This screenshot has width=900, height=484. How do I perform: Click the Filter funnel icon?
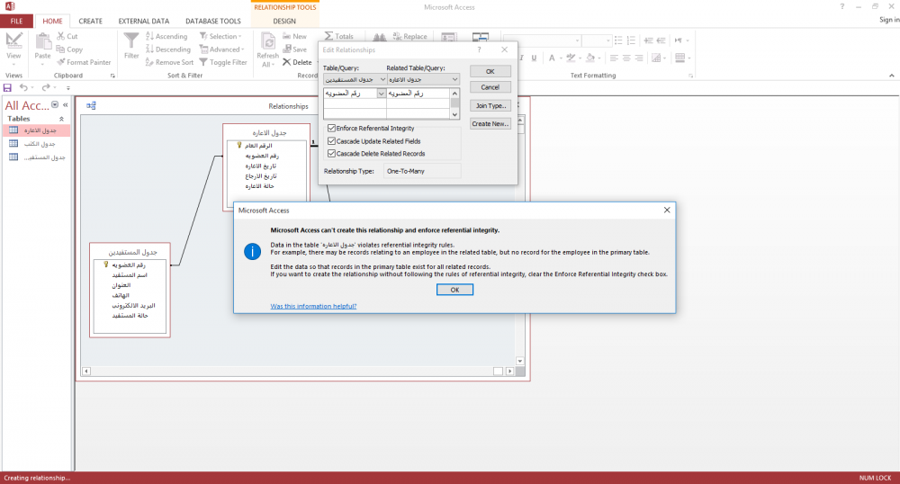pyautogui.click(x=131, y=40)
